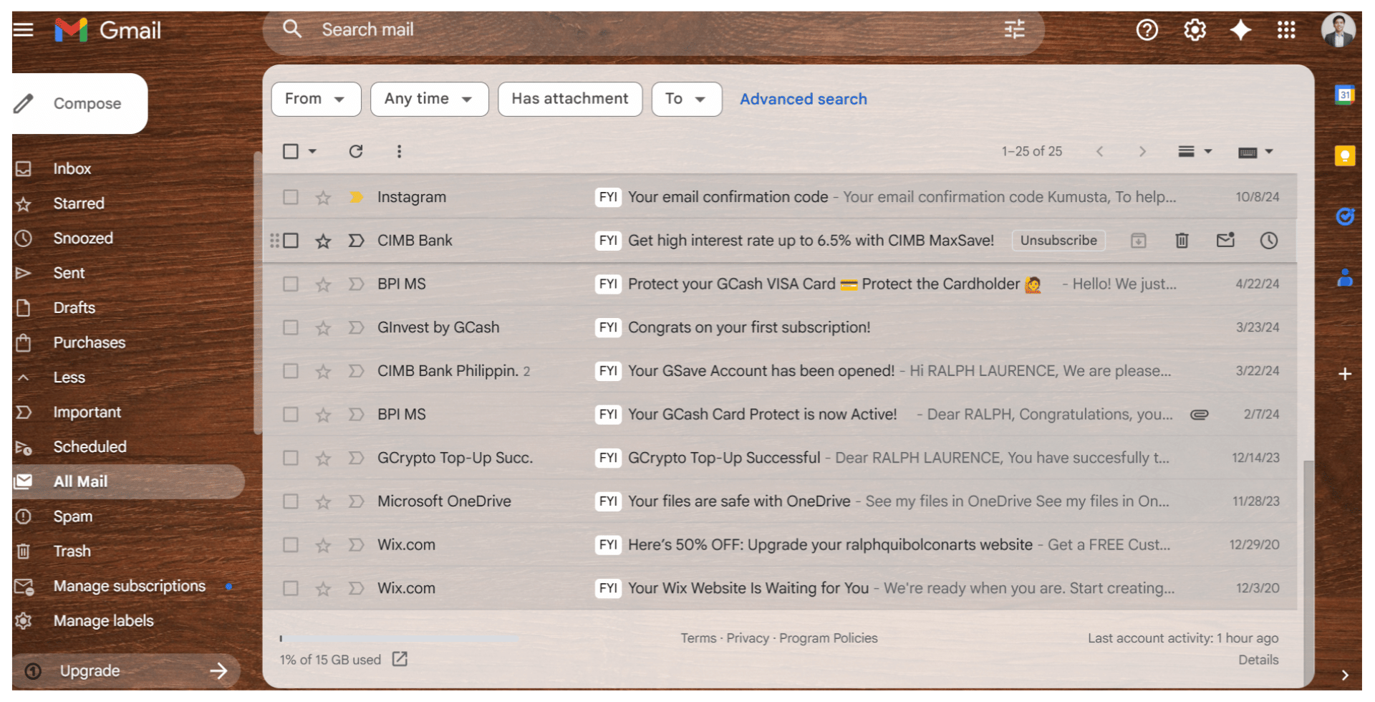Show search options slider icon
The image size is (1375, 702).
pyautogui.click(x=1015, y=29)
